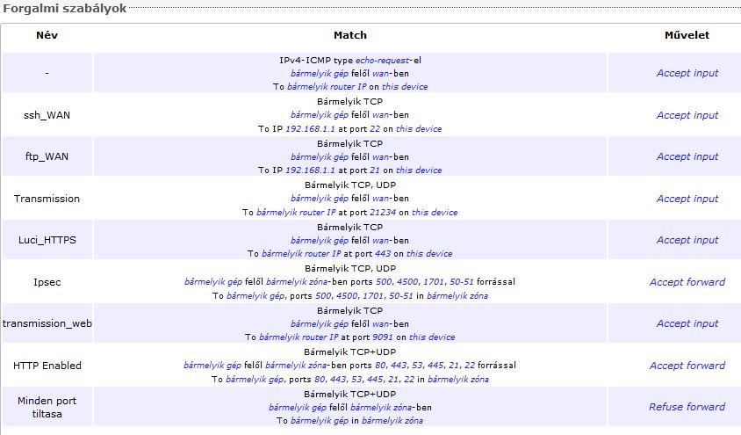
Task: Click Accept input for ssh_WAN
Action: tap(687, 115)
